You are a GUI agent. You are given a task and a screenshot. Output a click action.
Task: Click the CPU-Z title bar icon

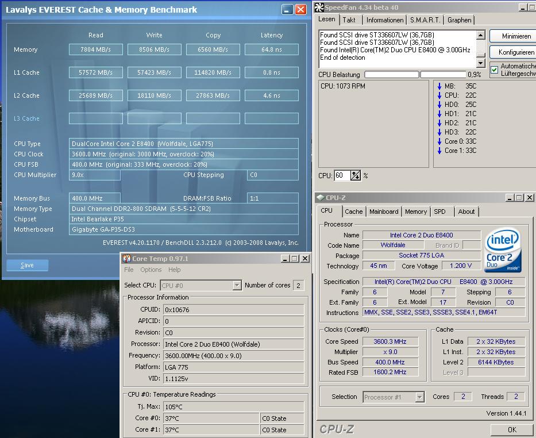point(320,198)
